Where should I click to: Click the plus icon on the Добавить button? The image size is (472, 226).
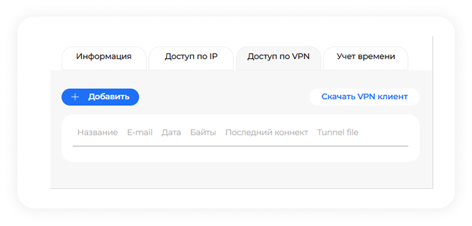[75, 97]
